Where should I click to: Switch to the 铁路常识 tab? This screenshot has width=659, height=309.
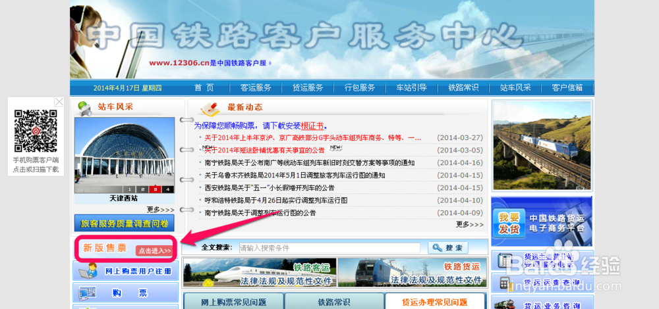tap(334, 302)
